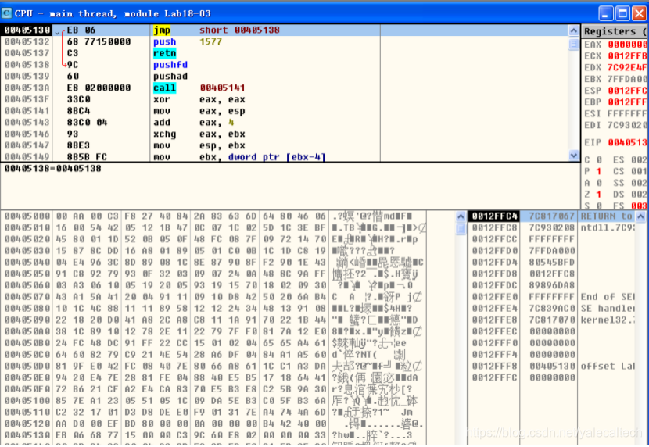Click the jump target short 00405138

239,30
